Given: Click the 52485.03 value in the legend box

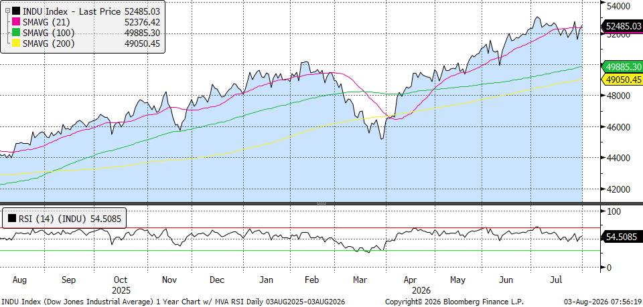Looking at the screenshot, I should coord(142,11).
